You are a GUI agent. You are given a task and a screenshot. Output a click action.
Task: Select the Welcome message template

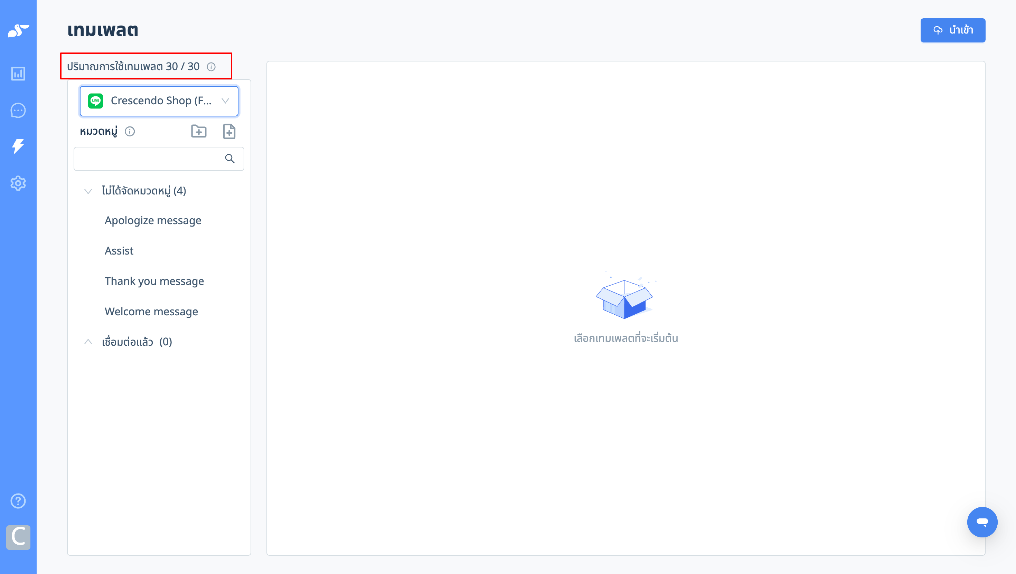(151, 312)
